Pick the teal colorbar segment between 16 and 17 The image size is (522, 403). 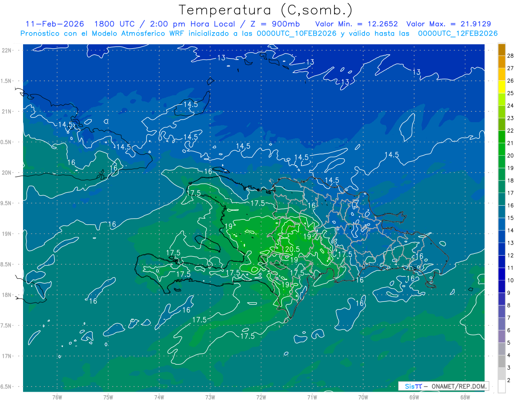(502, 199)
